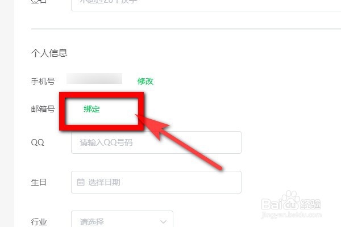
Task: Open the 选择日期 date picker
Action: pos(156,182)
